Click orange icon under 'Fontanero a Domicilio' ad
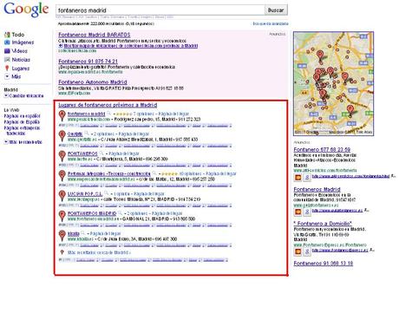 pos(298,251)
